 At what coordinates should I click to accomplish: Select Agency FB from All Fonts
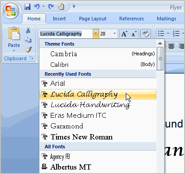(98, 156)
